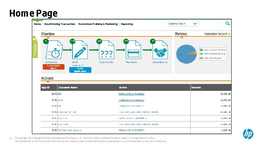261x146 pixels.
Task: Open the Final Quote card icon
Action: click(x=133, y=50)
